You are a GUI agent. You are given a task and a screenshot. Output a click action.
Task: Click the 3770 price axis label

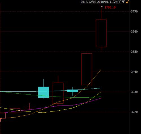134,12
